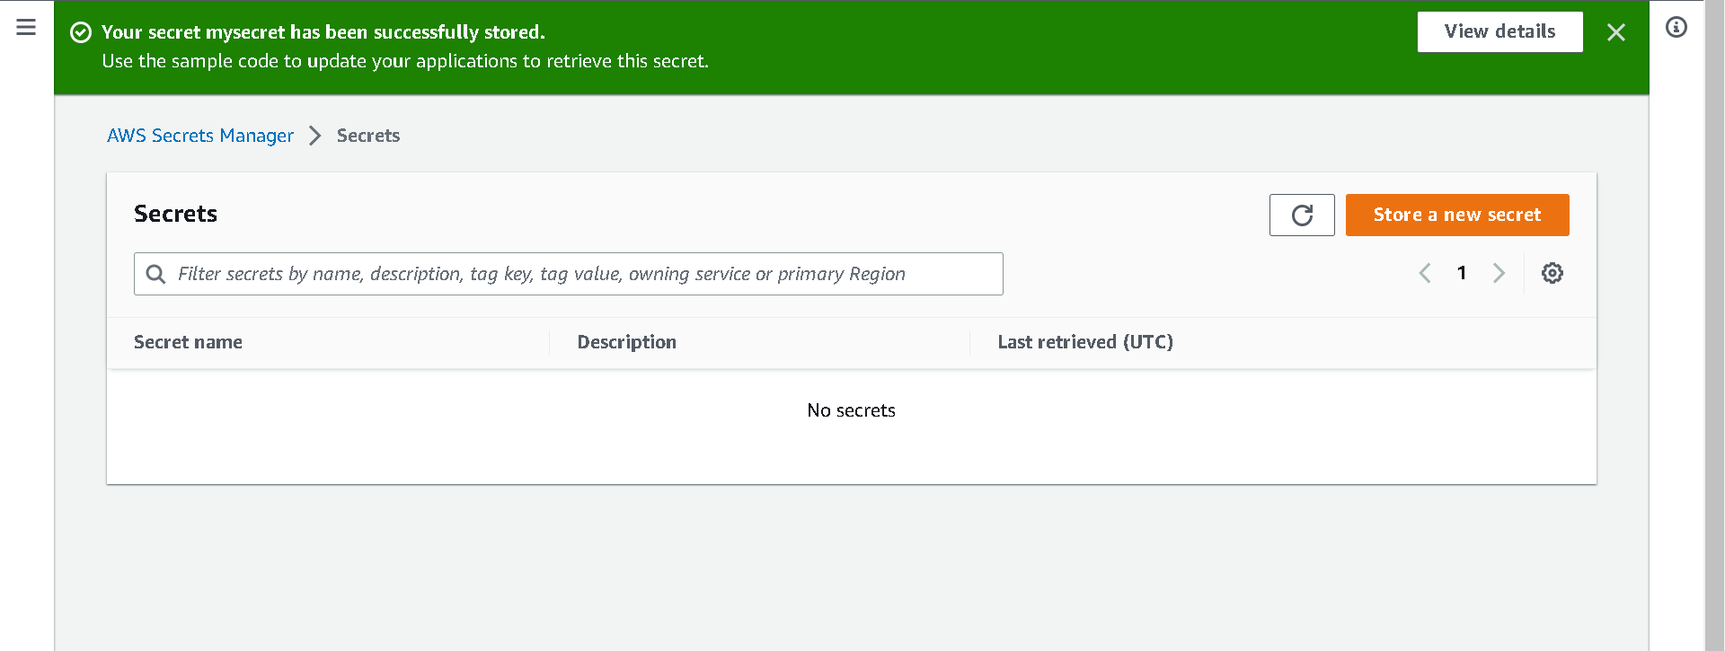Sort by Secret name column header
This screenshot has height=651, width=1725.
(x=188, y=342)
